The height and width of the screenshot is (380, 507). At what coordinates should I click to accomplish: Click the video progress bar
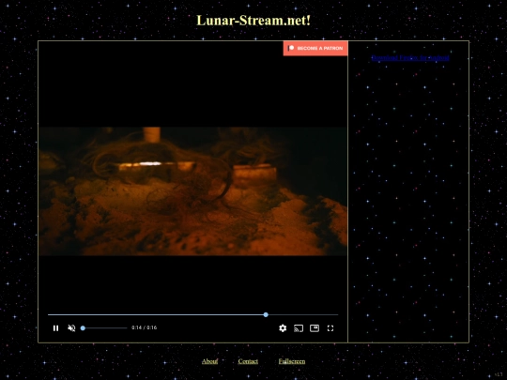(193, 314)
